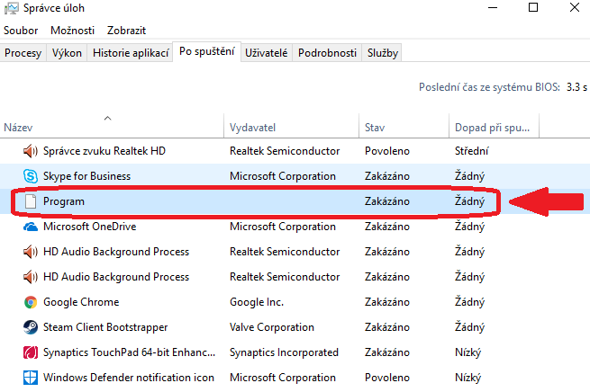590x392 pixels.
Task: Select the Windows Defender notification icon entry
Action: pyautogui.click(x=295, y=378)
